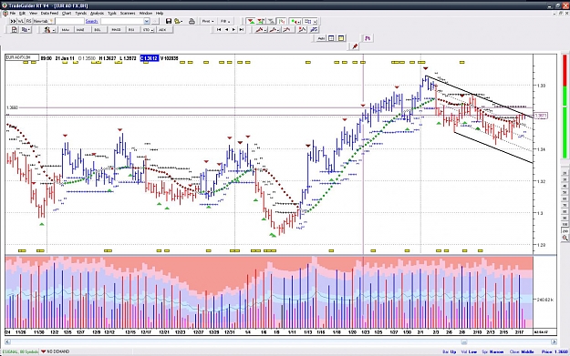Open the Trends menu
The image size is (570, 356).
point(80,13)
